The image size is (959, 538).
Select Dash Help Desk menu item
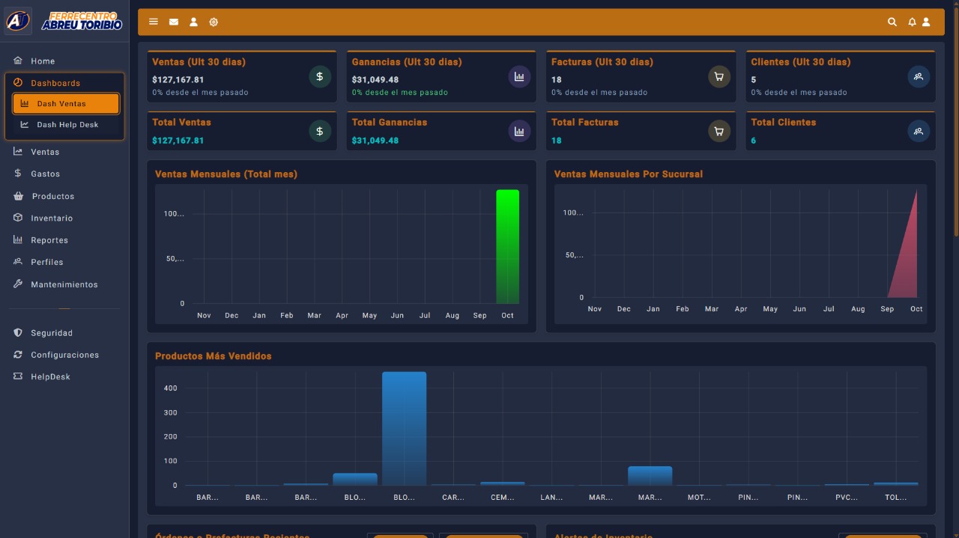pos(67,125)
